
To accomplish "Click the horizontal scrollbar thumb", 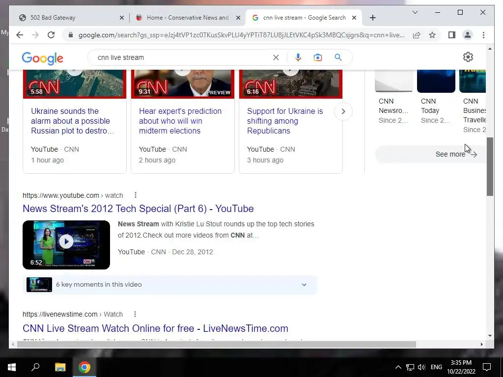I will [x=217, y=344].
